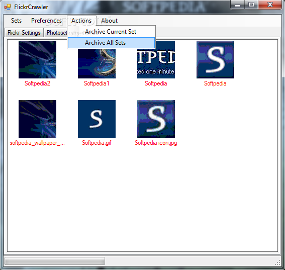The image size is (285, 270).
Task: Select the Softpedia icon.jpg thumbnail image
Action: coord(156,119)
